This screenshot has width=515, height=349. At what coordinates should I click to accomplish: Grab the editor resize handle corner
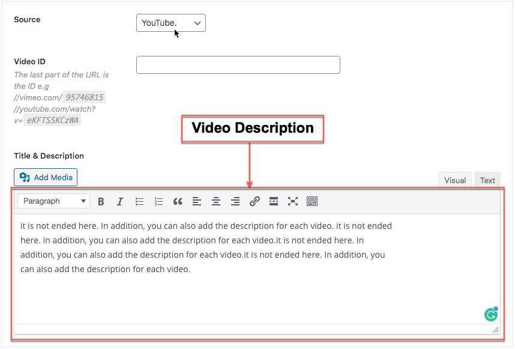496,330
